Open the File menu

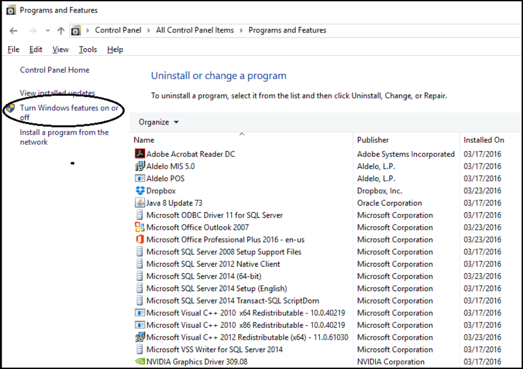pyautogui.click(x=14, y=49)
